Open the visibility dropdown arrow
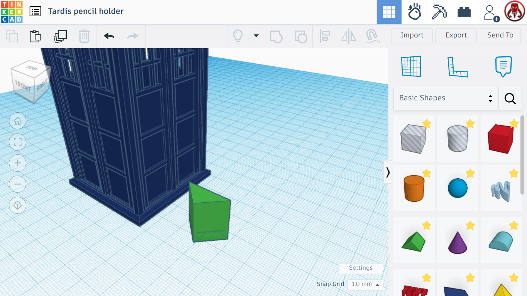527x296 pixels. 256,36
